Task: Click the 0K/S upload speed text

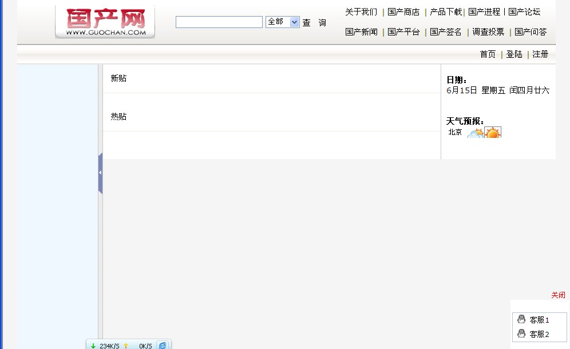Action: click(x=145, y=346)
